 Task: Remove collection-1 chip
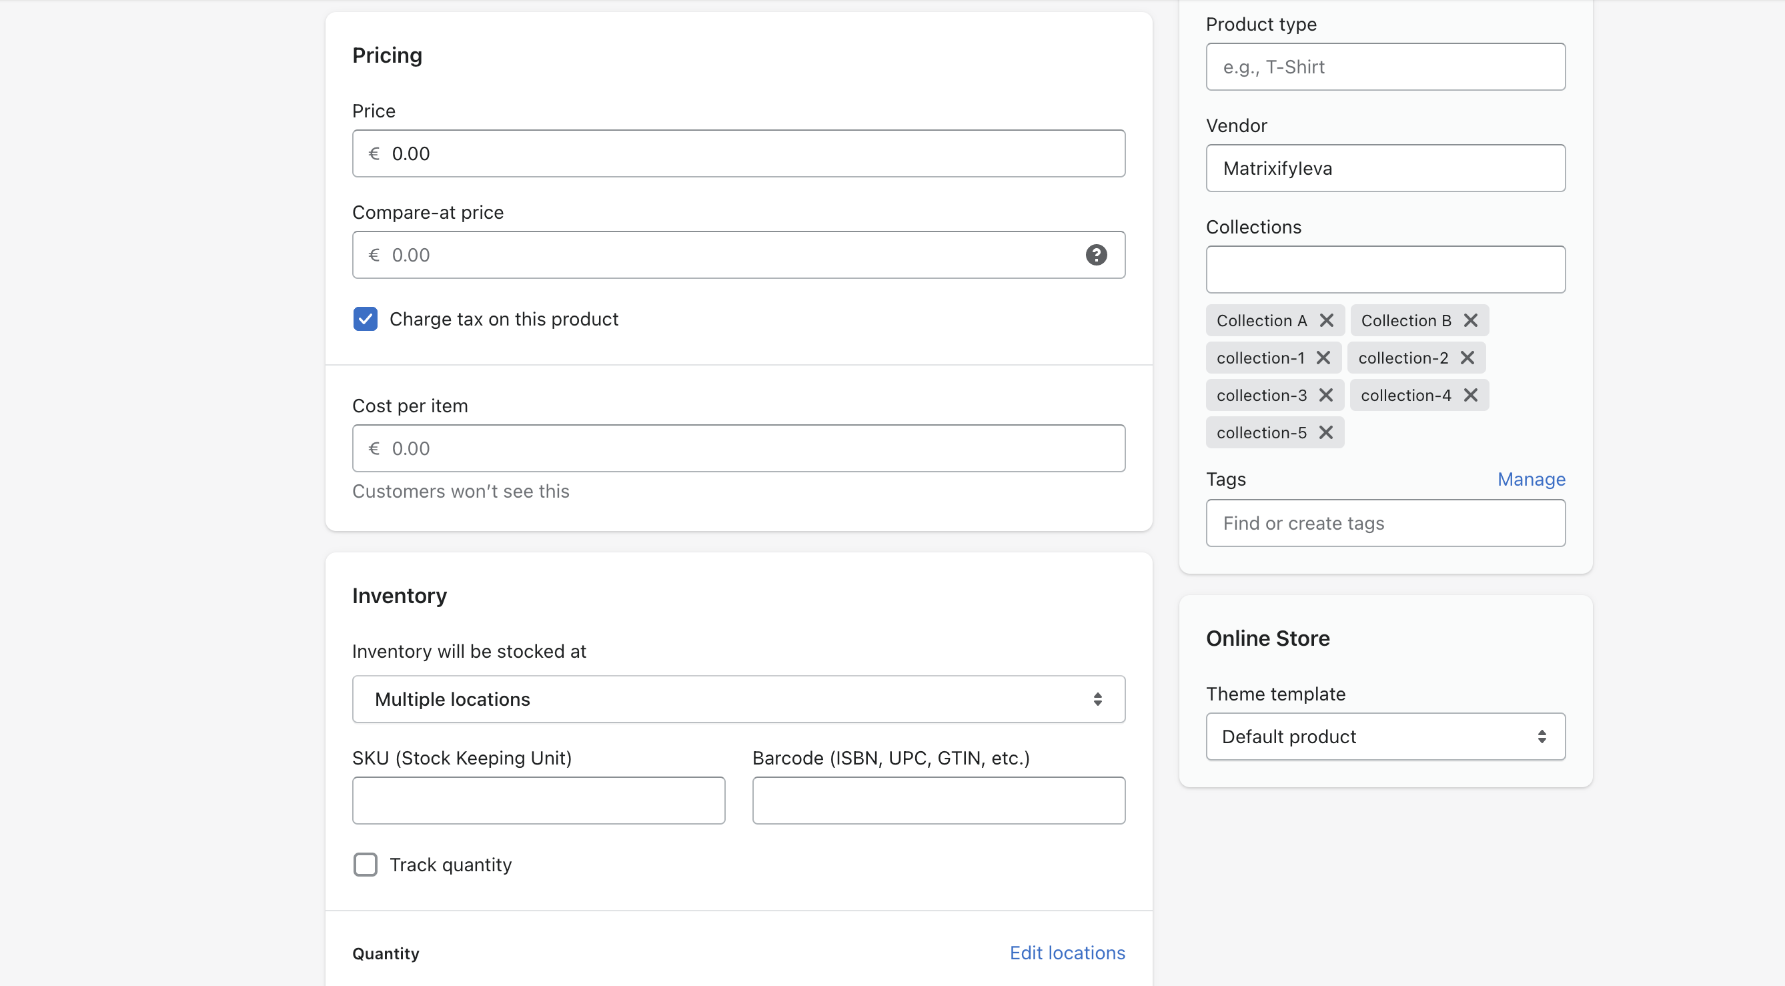1323,358
